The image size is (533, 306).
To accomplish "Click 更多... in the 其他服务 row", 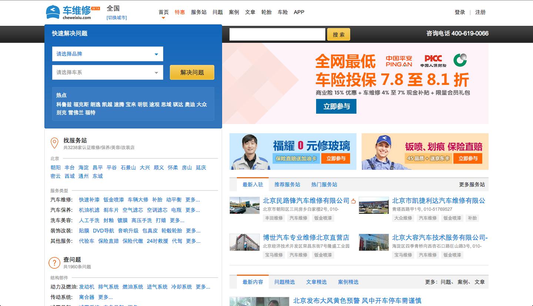I will tap(193, 241).
